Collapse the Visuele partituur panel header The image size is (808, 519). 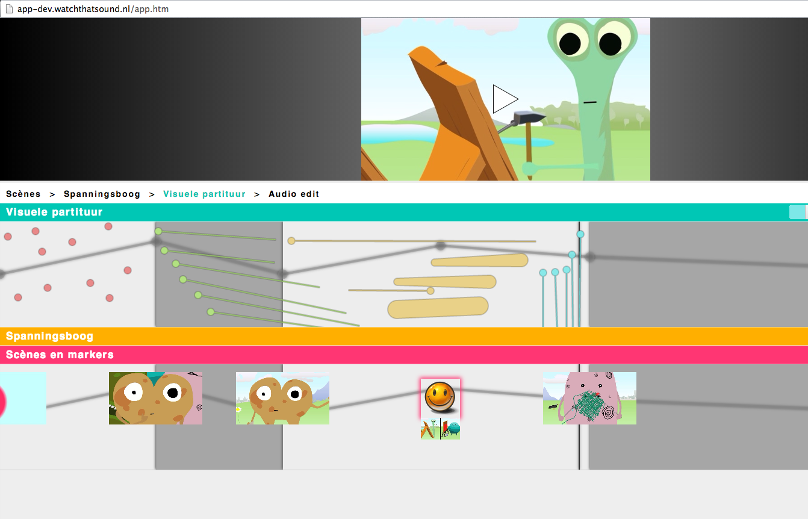pos(54,212)
